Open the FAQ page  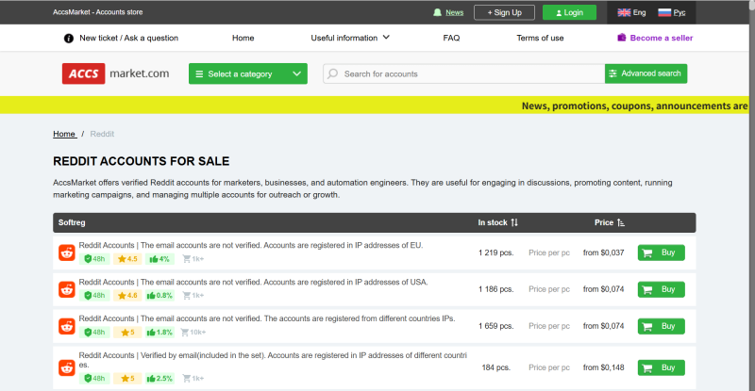click(x=451, y=38)
